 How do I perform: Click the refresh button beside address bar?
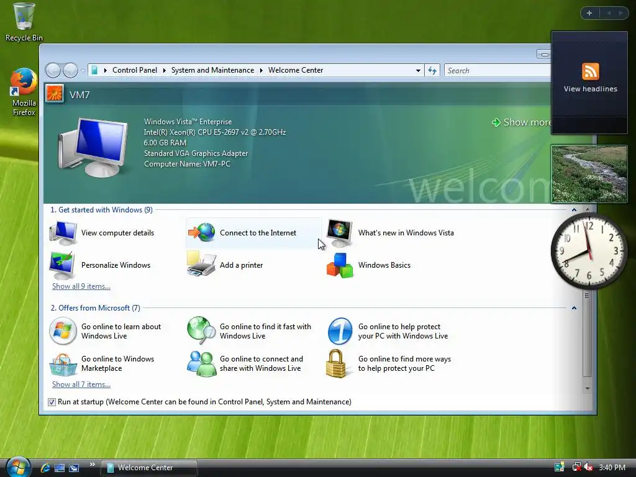coord(432,71)
